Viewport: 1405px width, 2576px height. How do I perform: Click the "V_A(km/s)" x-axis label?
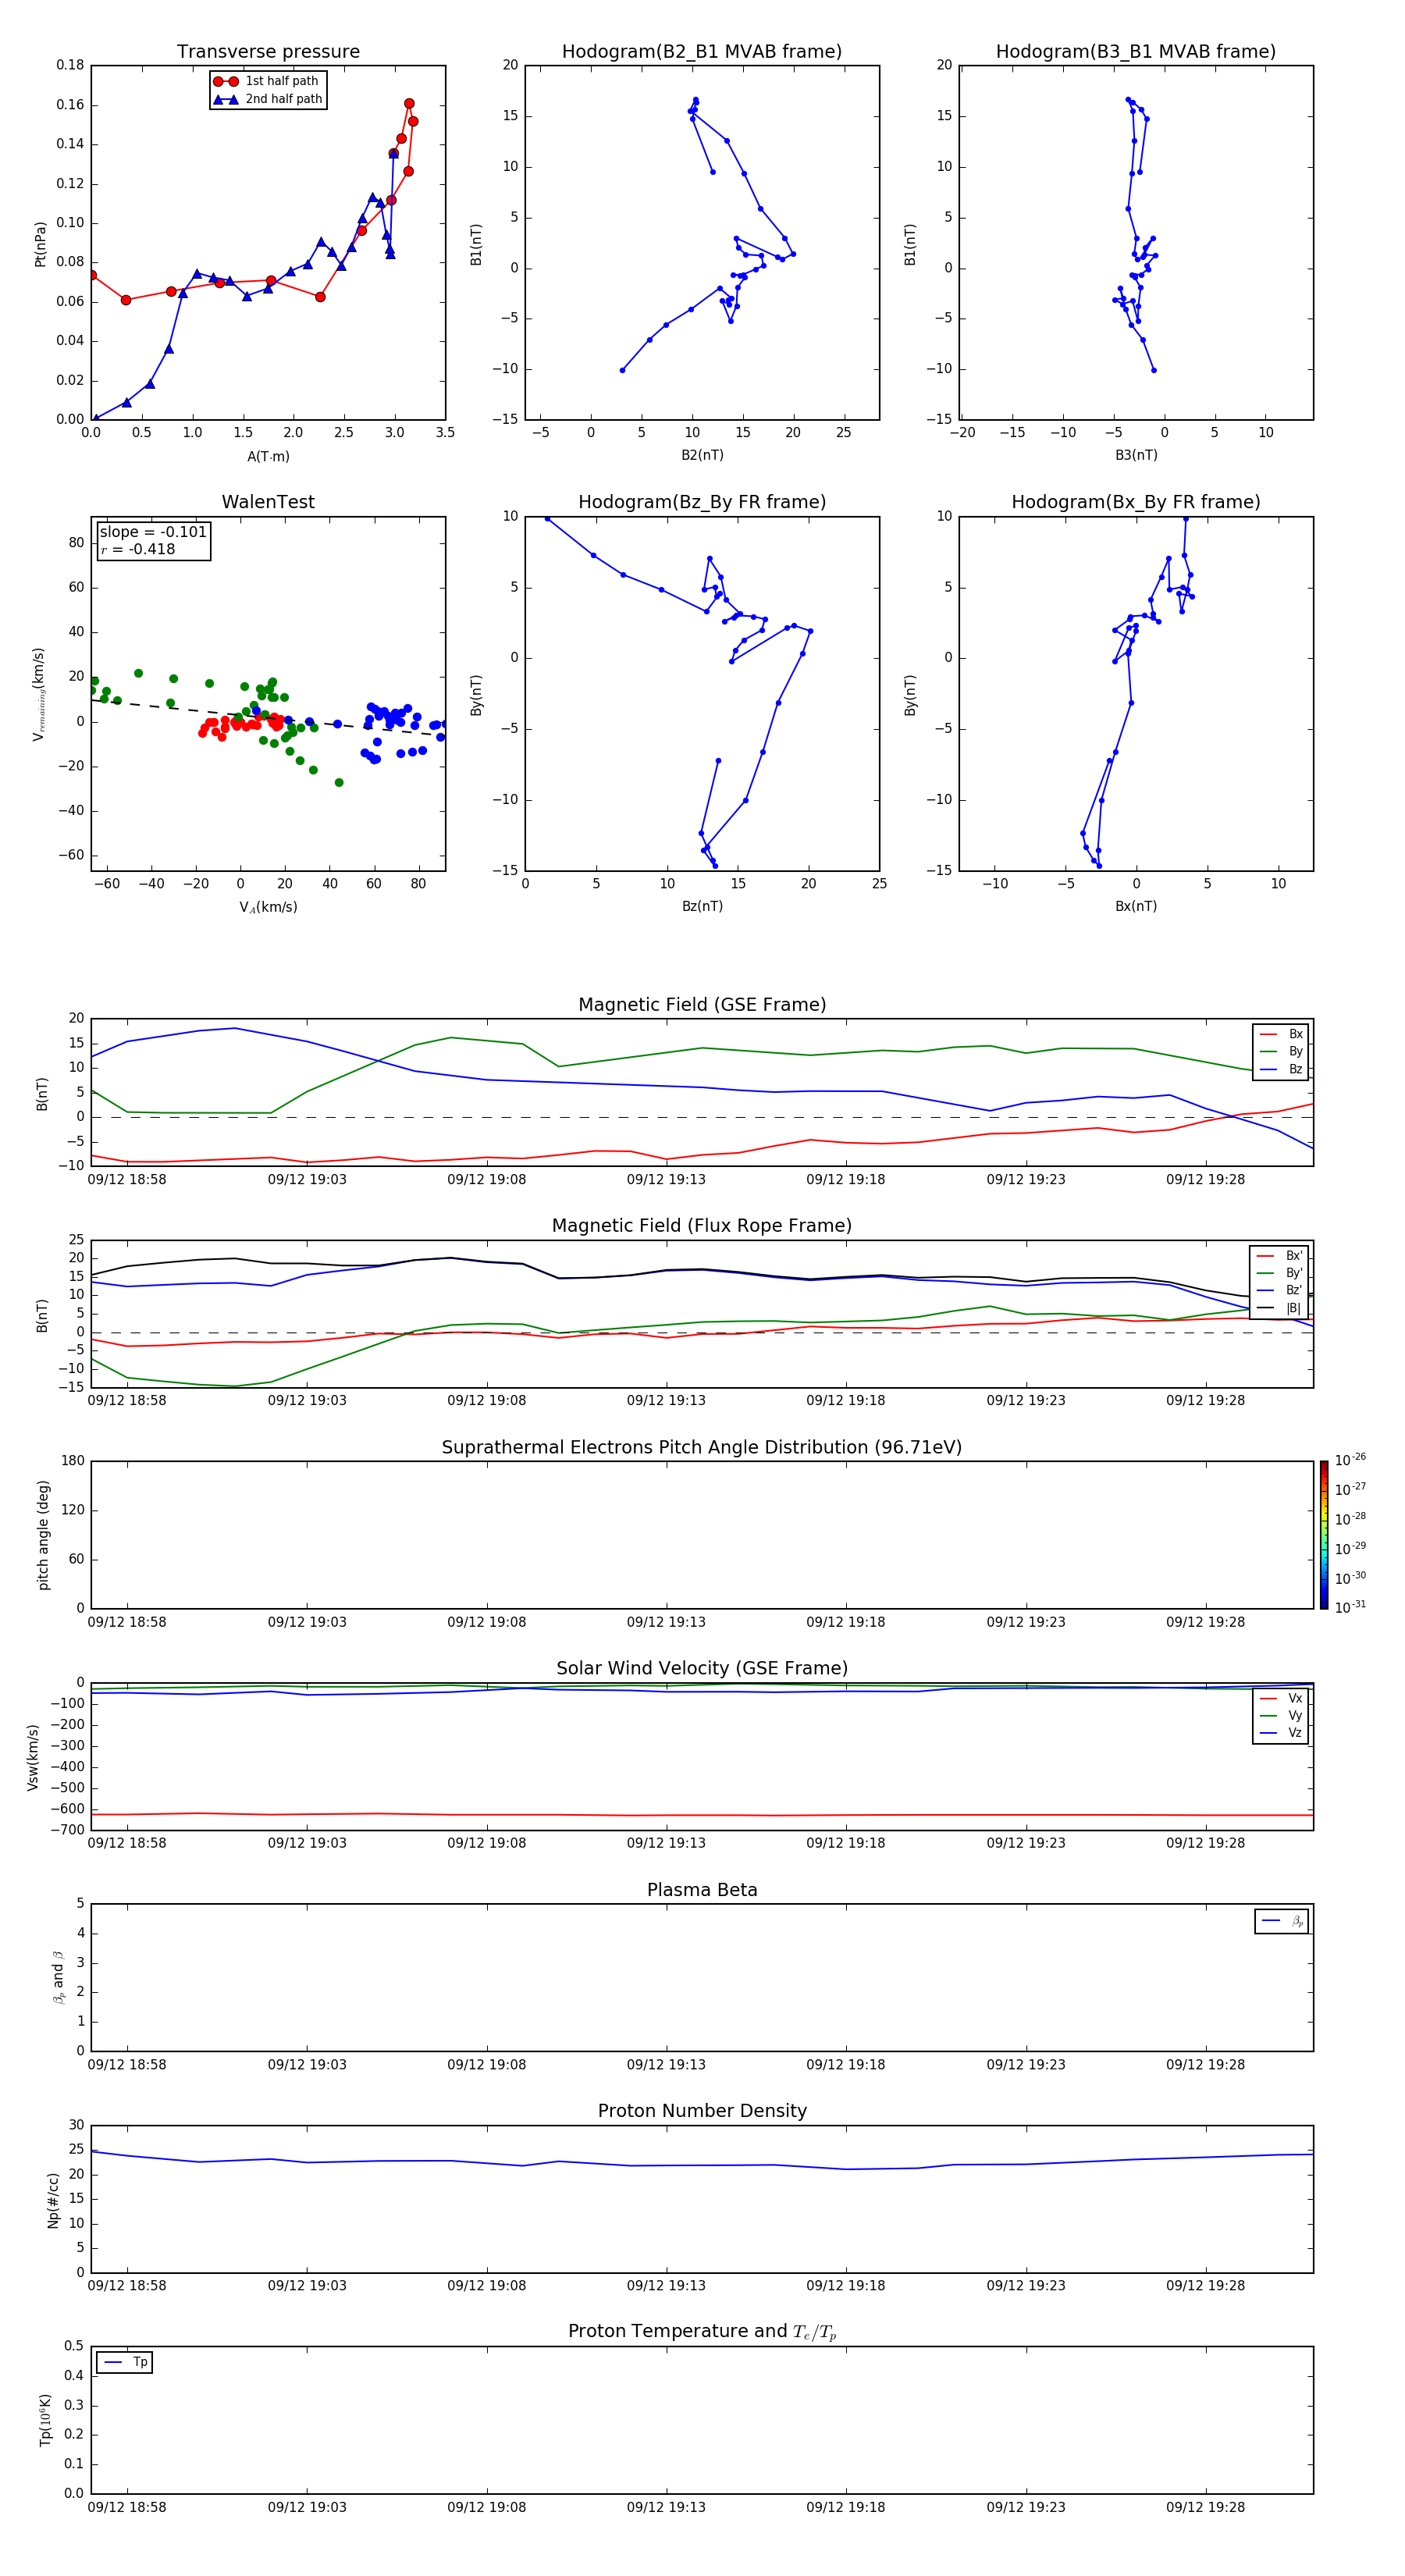coord(268,907)
